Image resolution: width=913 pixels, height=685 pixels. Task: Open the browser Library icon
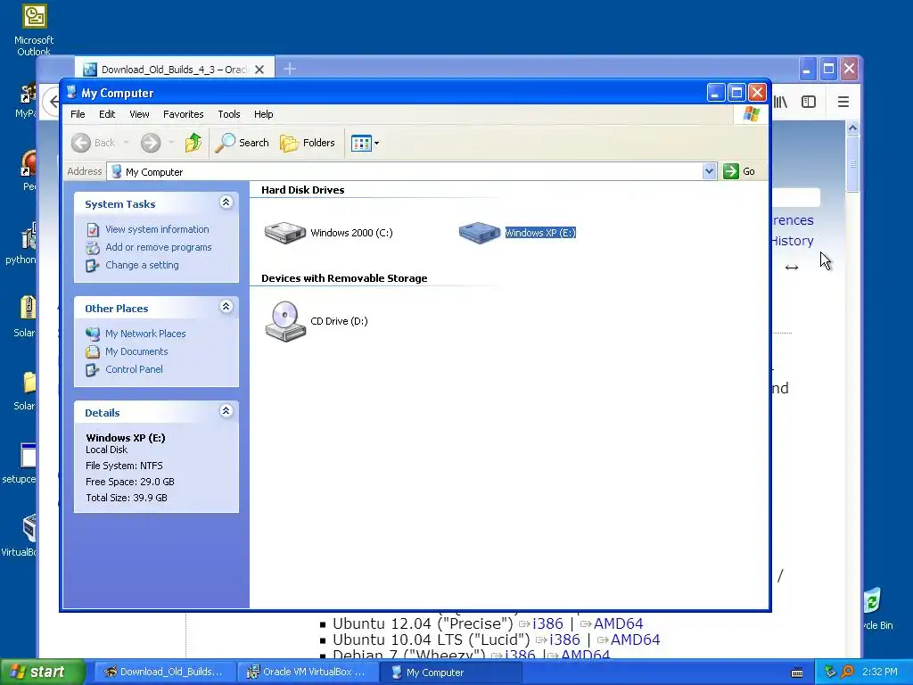(x=780, y=102)
